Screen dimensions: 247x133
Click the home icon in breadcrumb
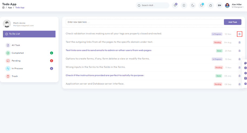[x=4, y=8]
